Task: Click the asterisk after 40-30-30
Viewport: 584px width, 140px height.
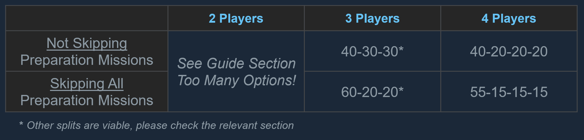Action: [x=401, y=49]
